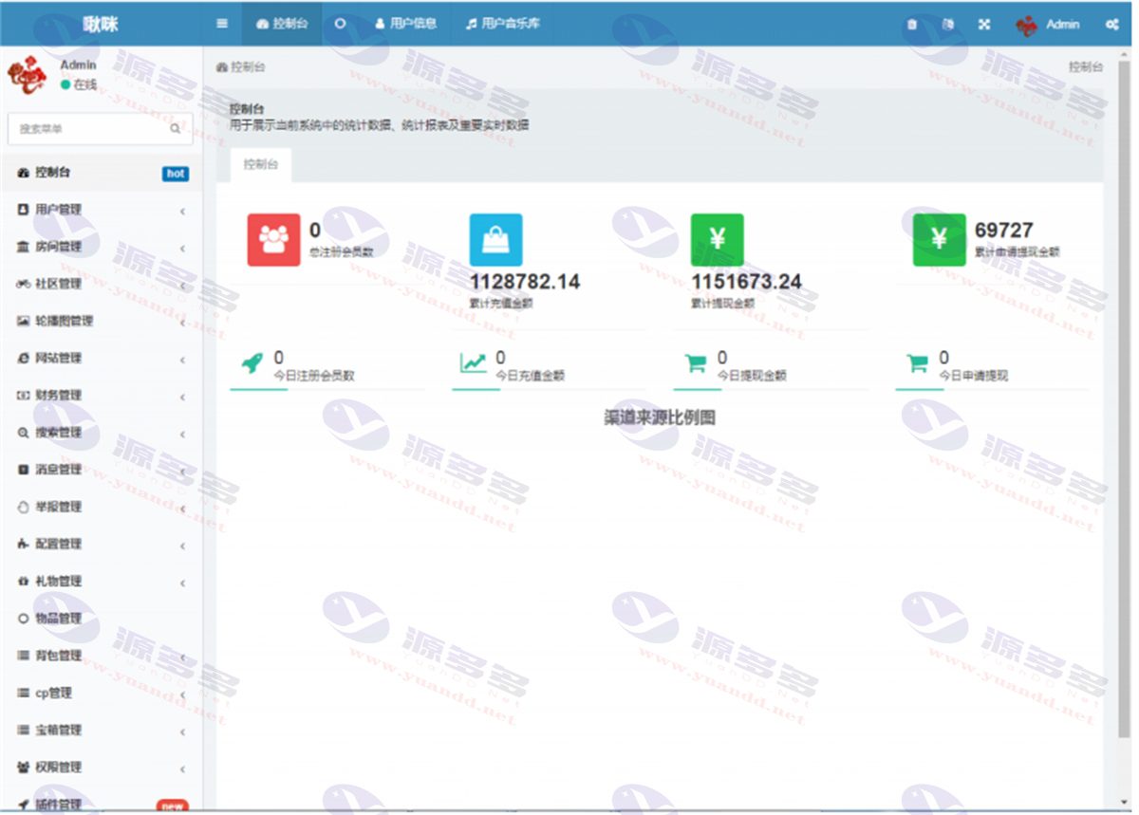
Task: Click the page vertical scrollbar on right
Action: click(1126, 398)
